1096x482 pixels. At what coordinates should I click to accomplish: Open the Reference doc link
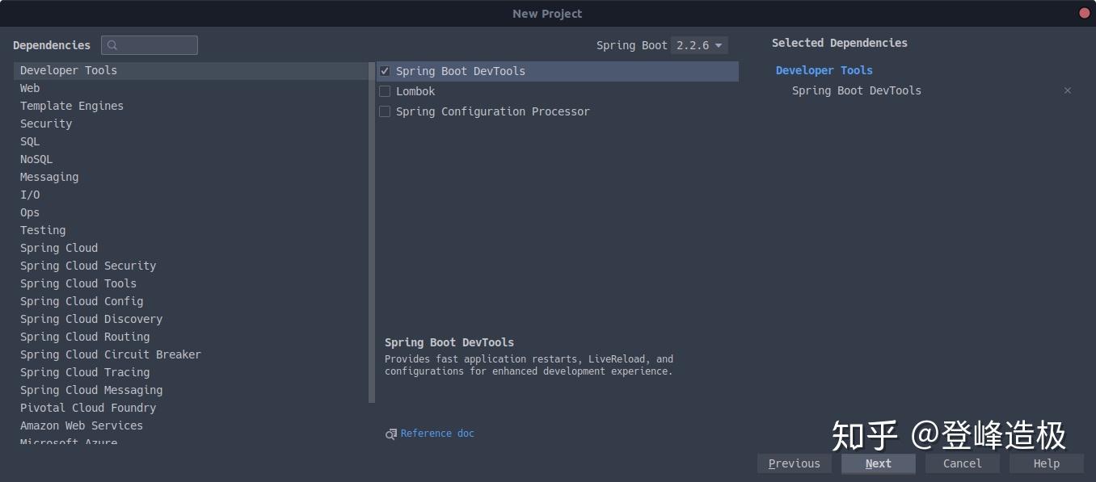438,434
